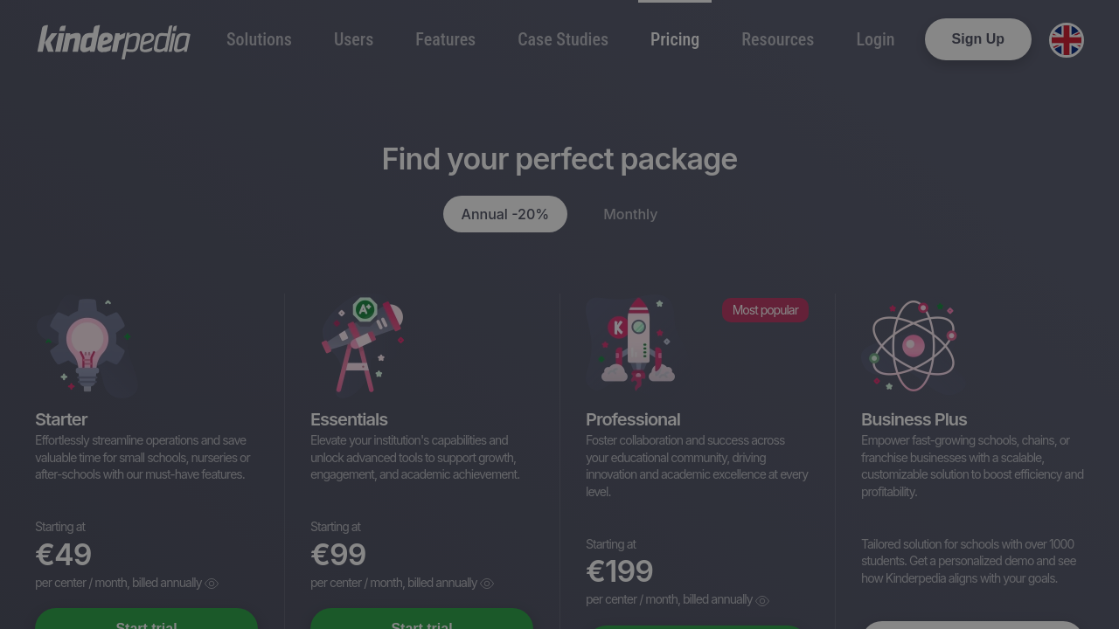
Task: Expand the Users menu
Action: pyautogui.click(x=353, y=39)
